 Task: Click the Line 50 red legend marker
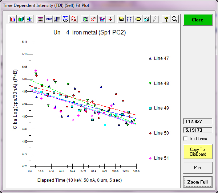[x=150, y=133]
